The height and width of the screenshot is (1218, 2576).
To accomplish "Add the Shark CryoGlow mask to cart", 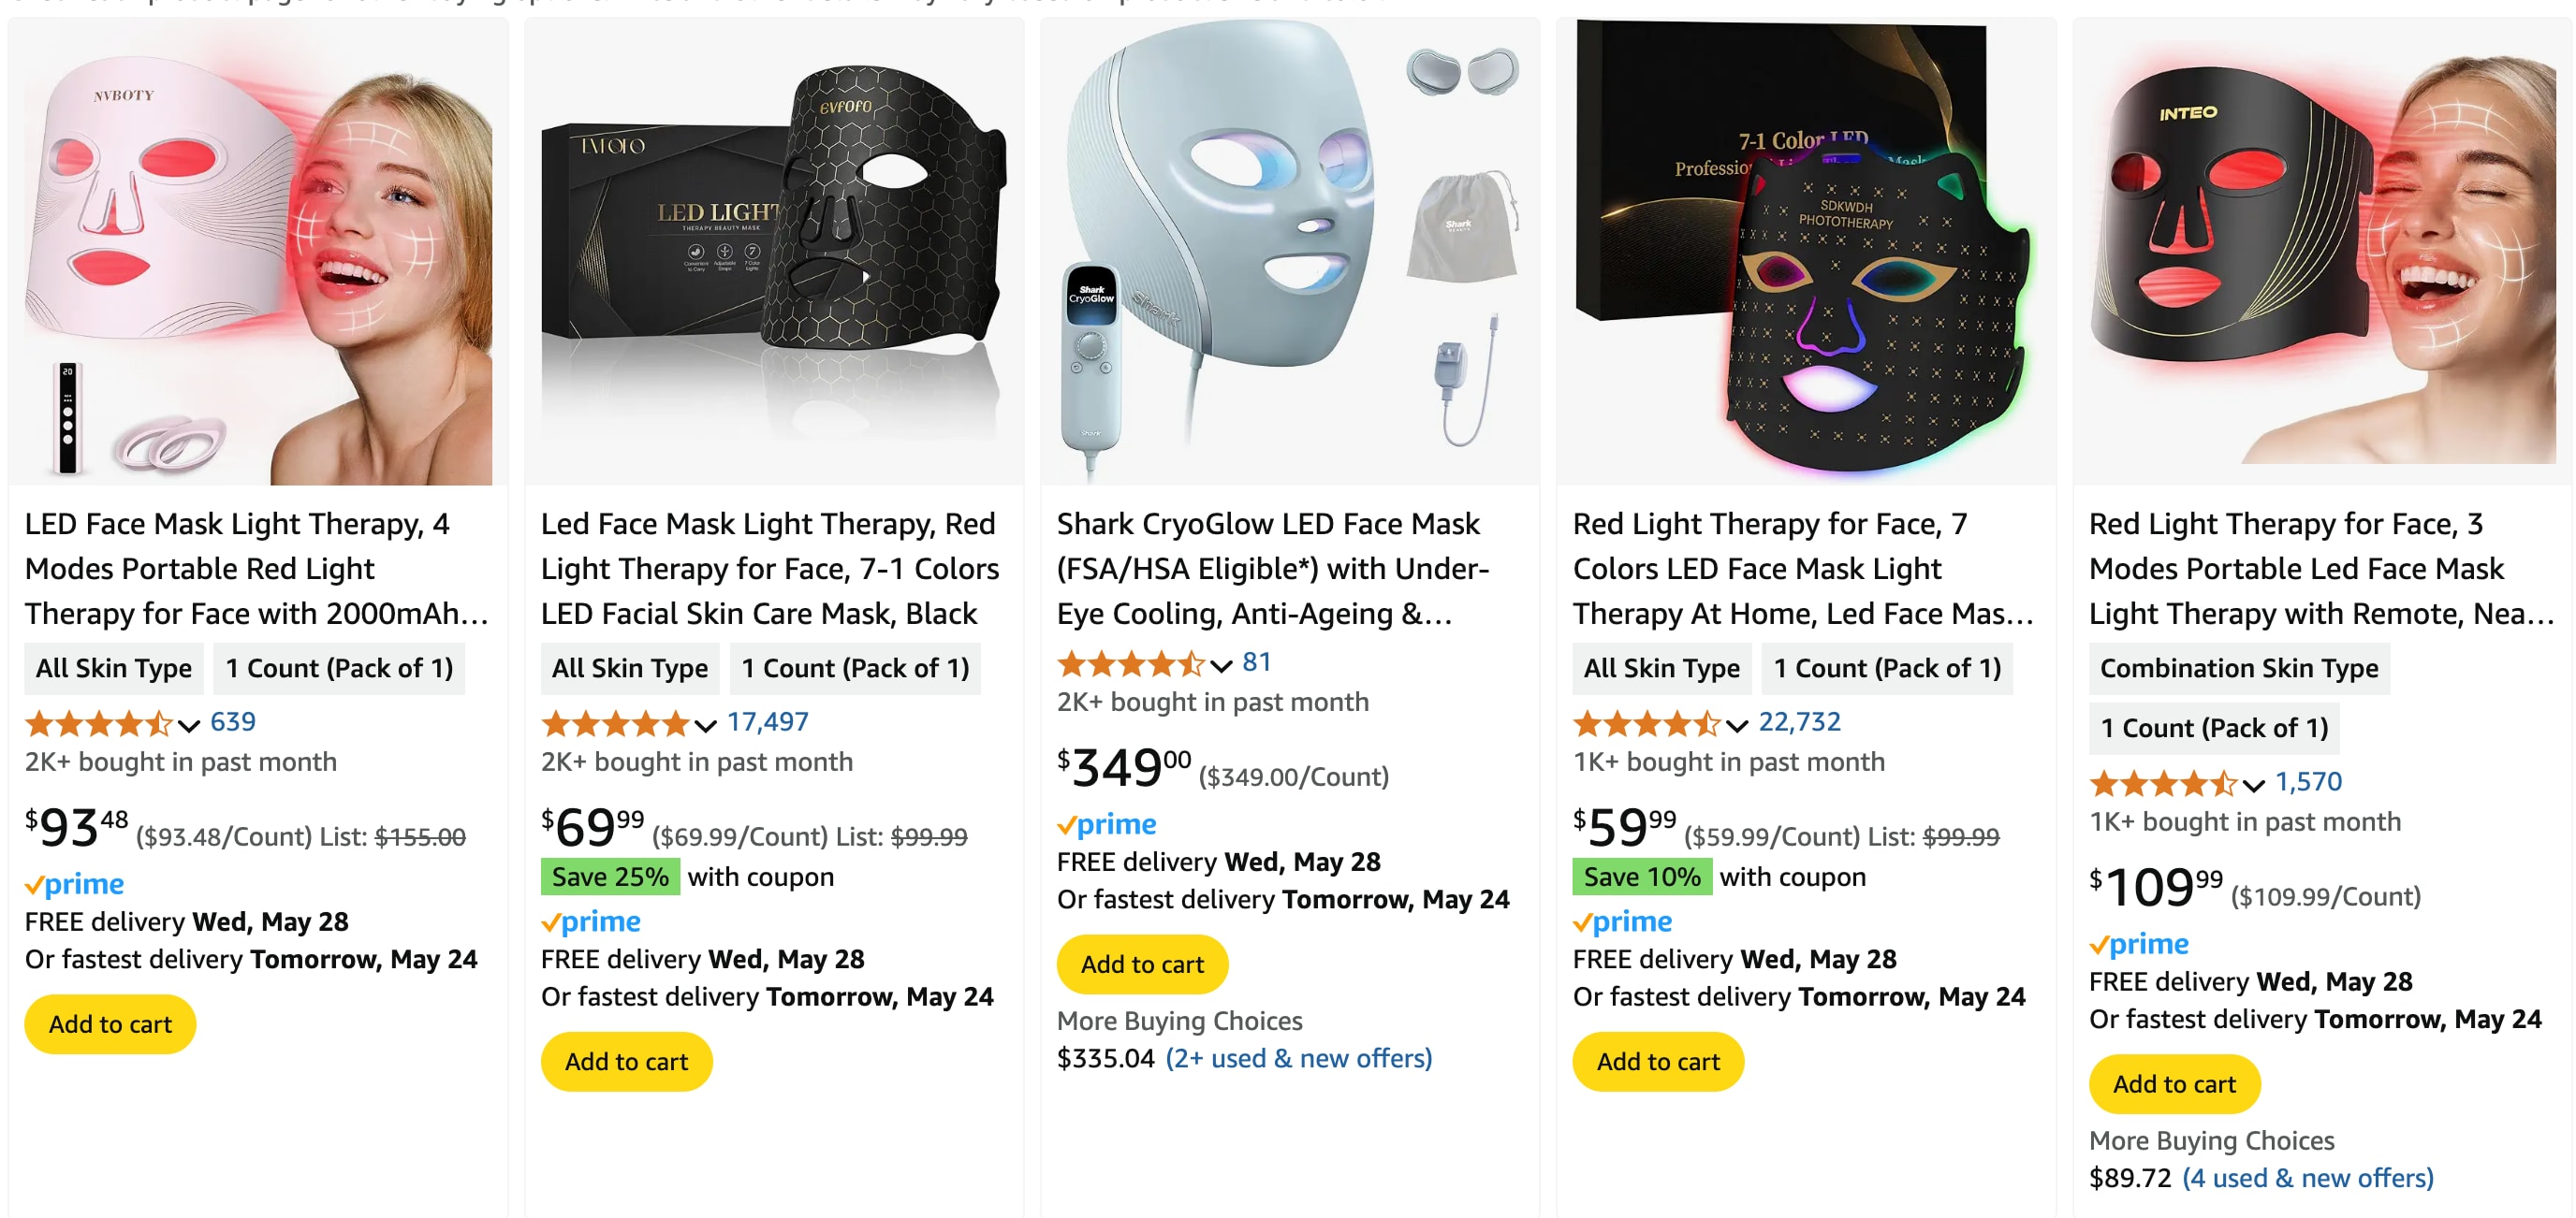I will 1142,964.
